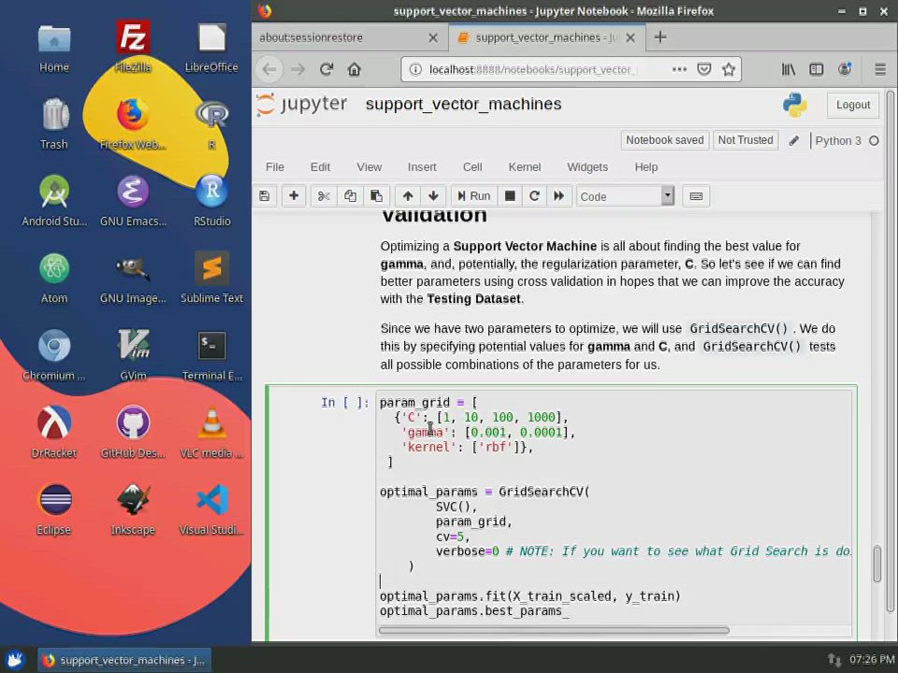
Task: Click the notebook title support_vector_machines
Action: (463, 104)
